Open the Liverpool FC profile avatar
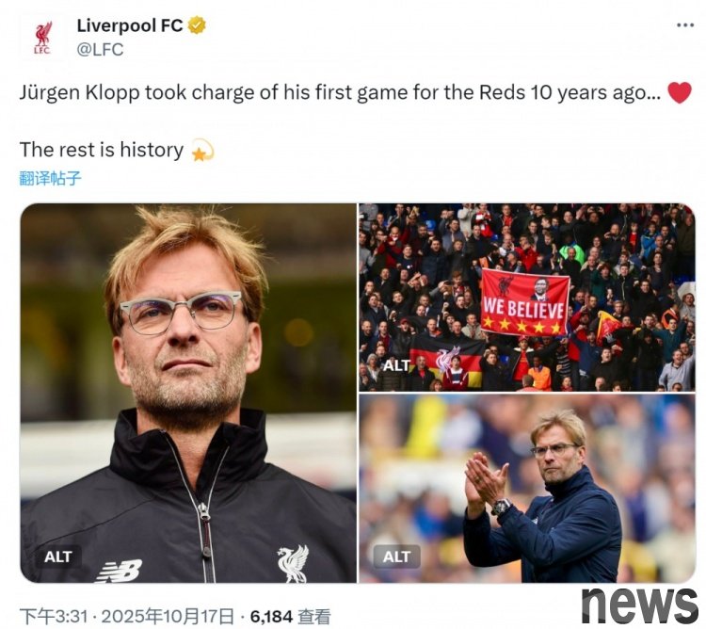The width and height of the screenshot is (706, 629). (42, 39)
